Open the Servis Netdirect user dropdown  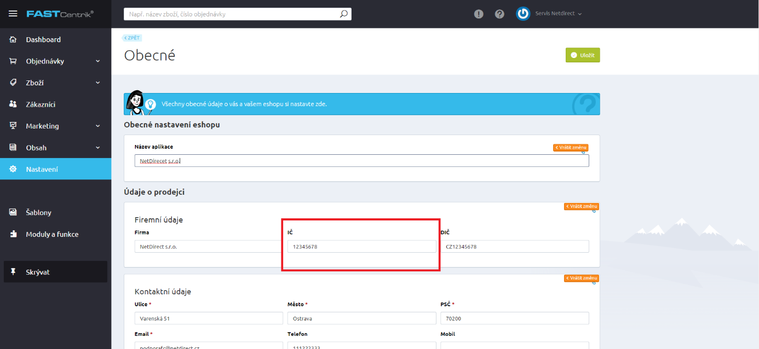[x=559, y=14]
